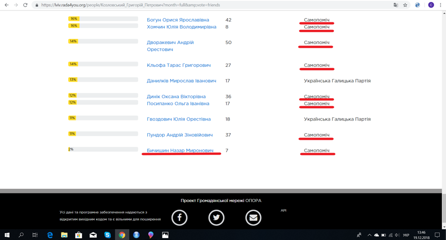Open Task View on taskbar
446x240 pixels.
(x=35, y=235)
